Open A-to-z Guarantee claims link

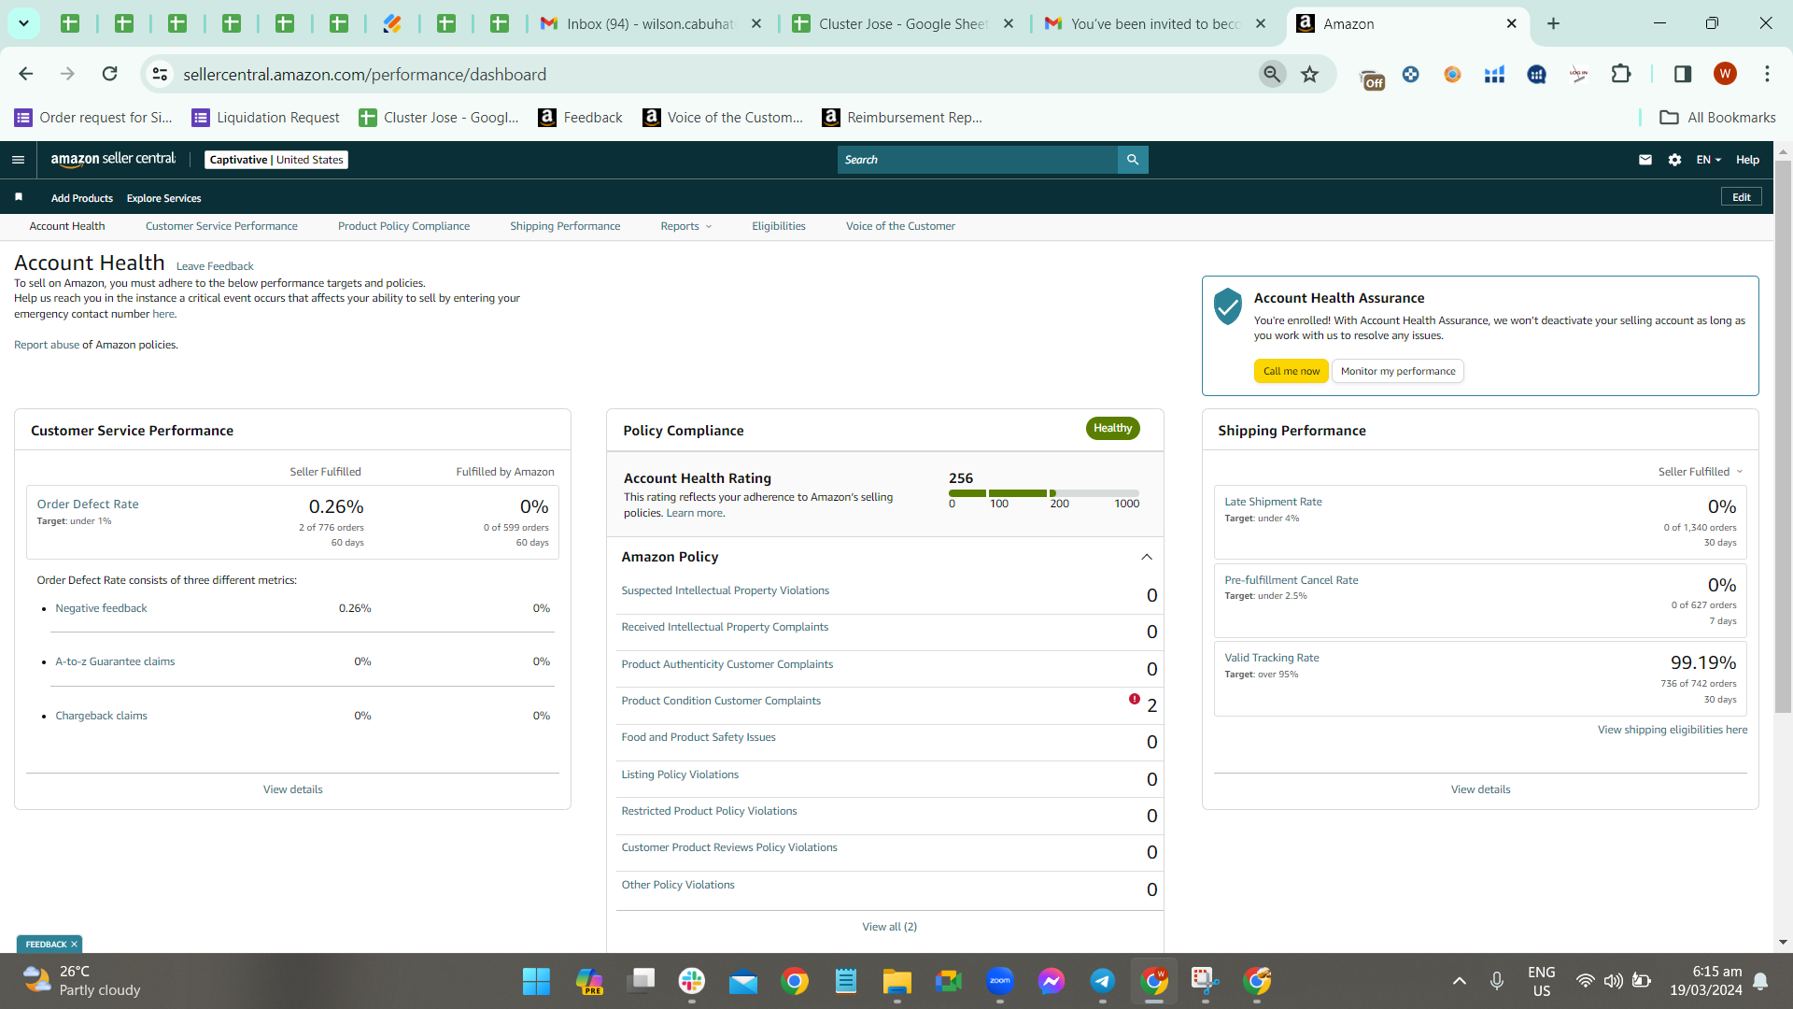pyautogui.click(x=115, y=661)
